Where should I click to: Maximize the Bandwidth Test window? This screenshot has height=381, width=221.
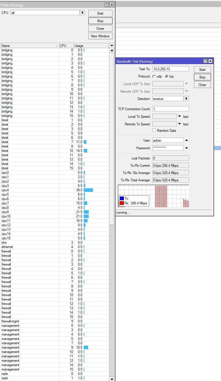pyautogui.click(x=206, y=61)
